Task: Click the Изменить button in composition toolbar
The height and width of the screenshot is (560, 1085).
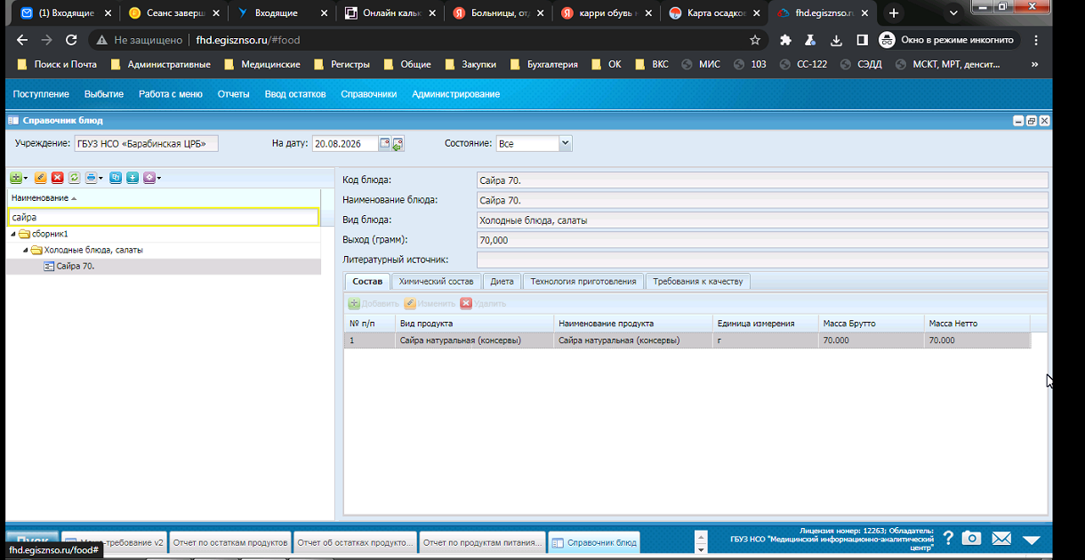Action: pyautogui.click(x=430, y=304)
